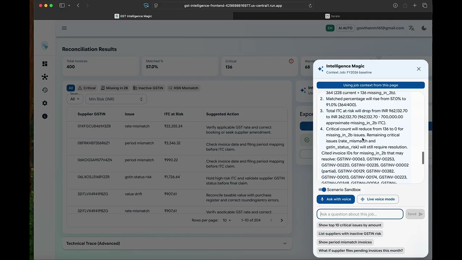Select Show top 10 critical issues suggestion

click(350, 225)
